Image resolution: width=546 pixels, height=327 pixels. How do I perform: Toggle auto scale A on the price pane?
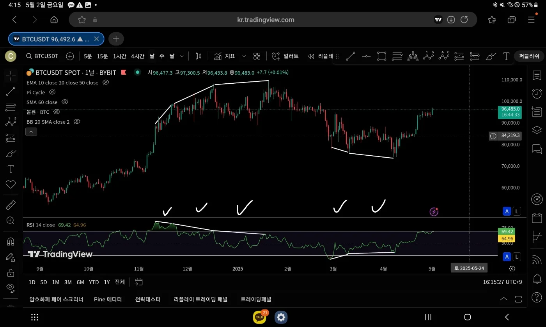pos(507,211)
